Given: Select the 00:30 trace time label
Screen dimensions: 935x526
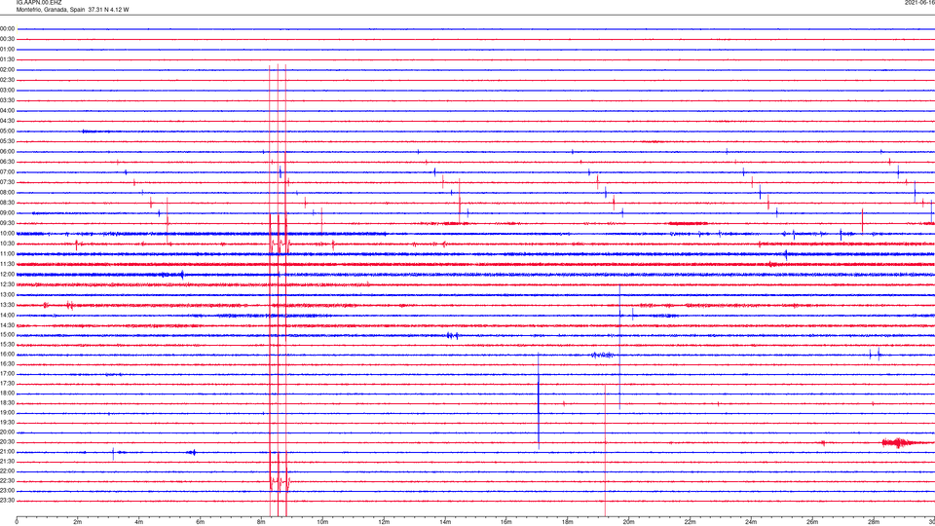Looking at the screenshot, I should (x=7, y=39).
